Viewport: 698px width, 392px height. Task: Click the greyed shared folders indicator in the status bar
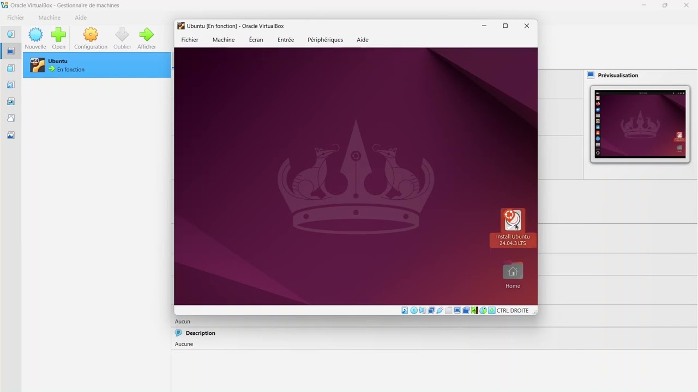pyautogui.click(x=449, y=310)
